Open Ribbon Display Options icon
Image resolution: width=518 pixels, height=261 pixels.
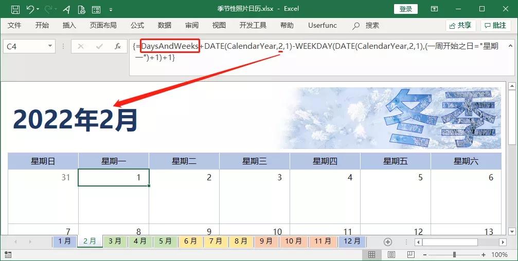[435, 9]
